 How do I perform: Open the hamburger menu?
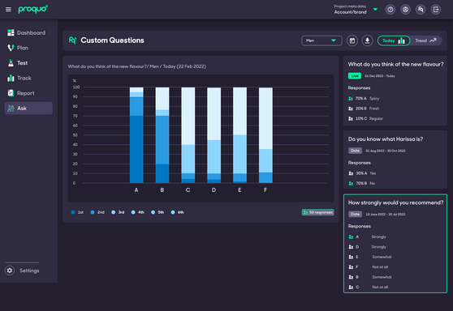(x=8, y=10)
